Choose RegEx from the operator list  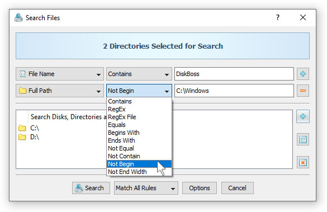tap(139, 109)
